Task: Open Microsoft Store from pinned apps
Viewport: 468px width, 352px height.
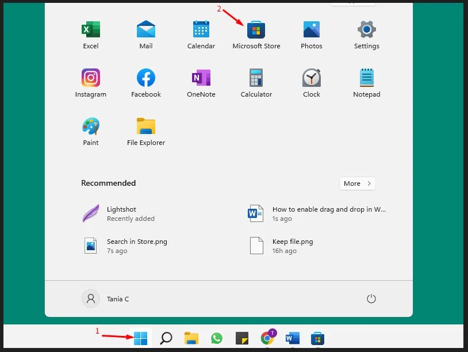Action: tap(256, 35)
